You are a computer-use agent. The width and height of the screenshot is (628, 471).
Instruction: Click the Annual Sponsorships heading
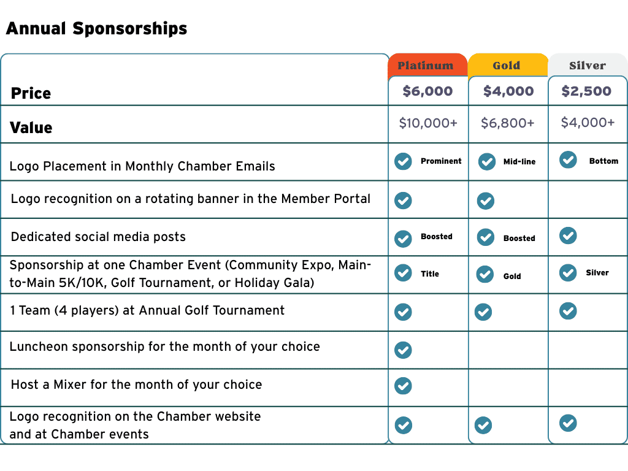96,28
